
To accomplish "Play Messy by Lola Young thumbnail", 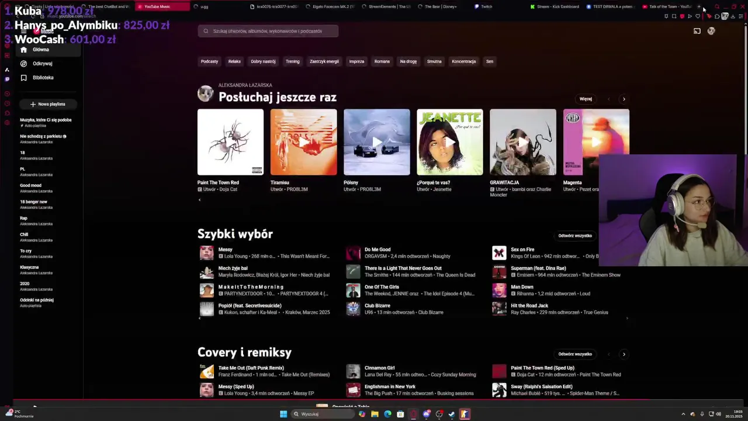I will point(207,253).
